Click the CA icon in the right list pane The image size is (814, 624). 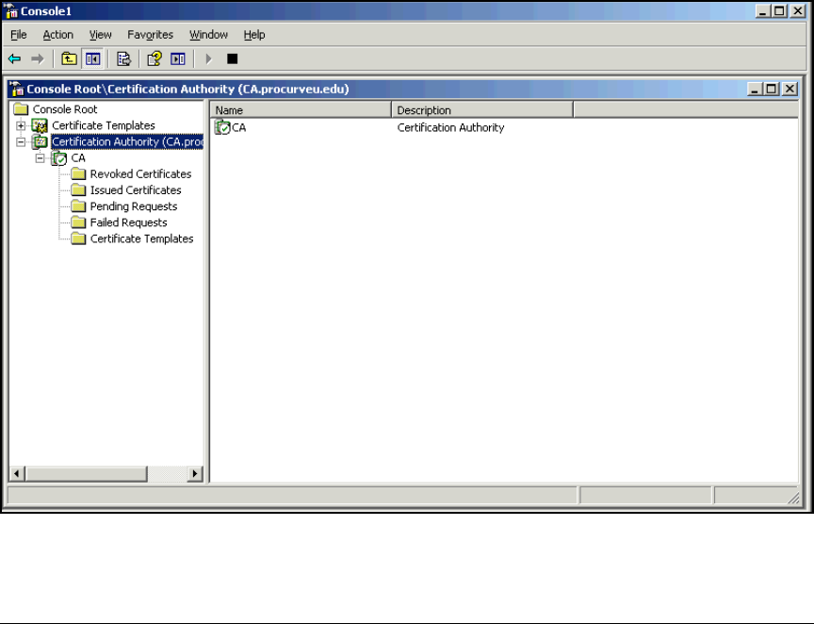[x=222, y=127]
